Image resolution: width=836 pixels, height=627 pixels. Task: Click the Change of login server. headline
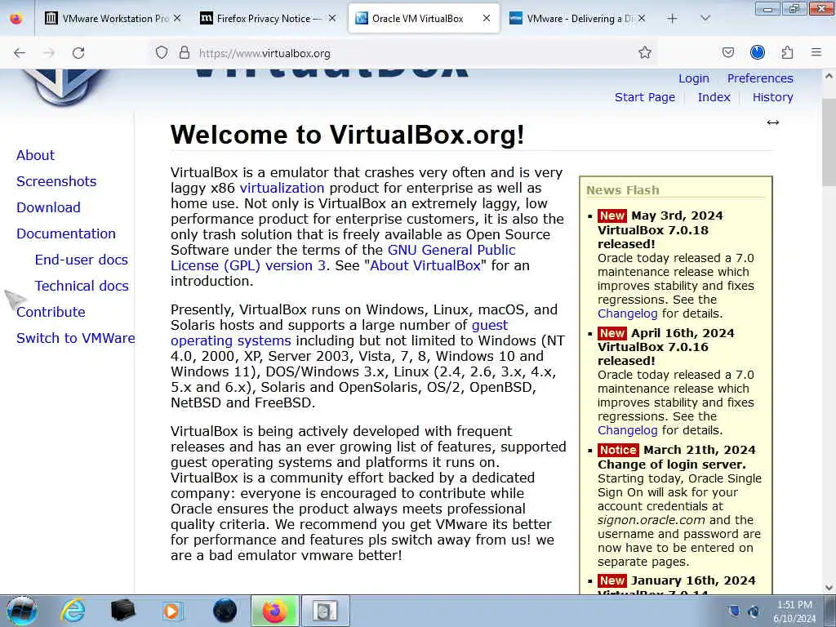coord(671,465)
